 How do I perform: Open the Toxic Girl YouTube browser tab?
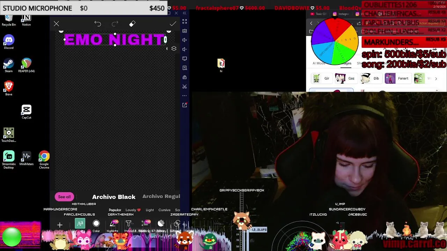pyautogui.click(x=318, y=14)
